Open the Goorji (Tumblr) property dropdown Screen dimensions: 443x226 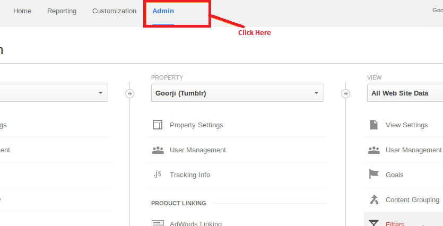coord(238,93)
